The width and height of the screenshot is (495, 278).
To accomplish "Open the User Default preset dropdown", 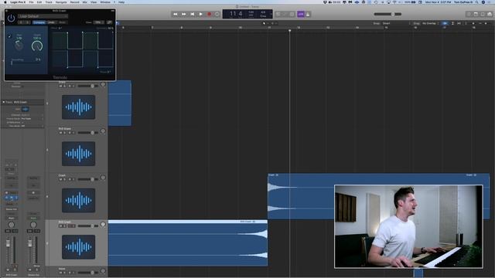I will [x=43, y=16].
